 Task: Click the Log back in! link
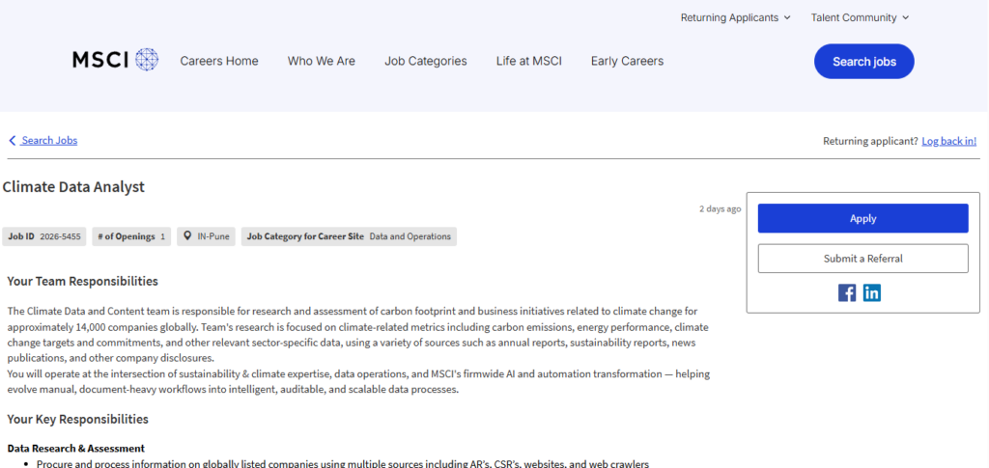pyautogui.click(x=948, y=141)
